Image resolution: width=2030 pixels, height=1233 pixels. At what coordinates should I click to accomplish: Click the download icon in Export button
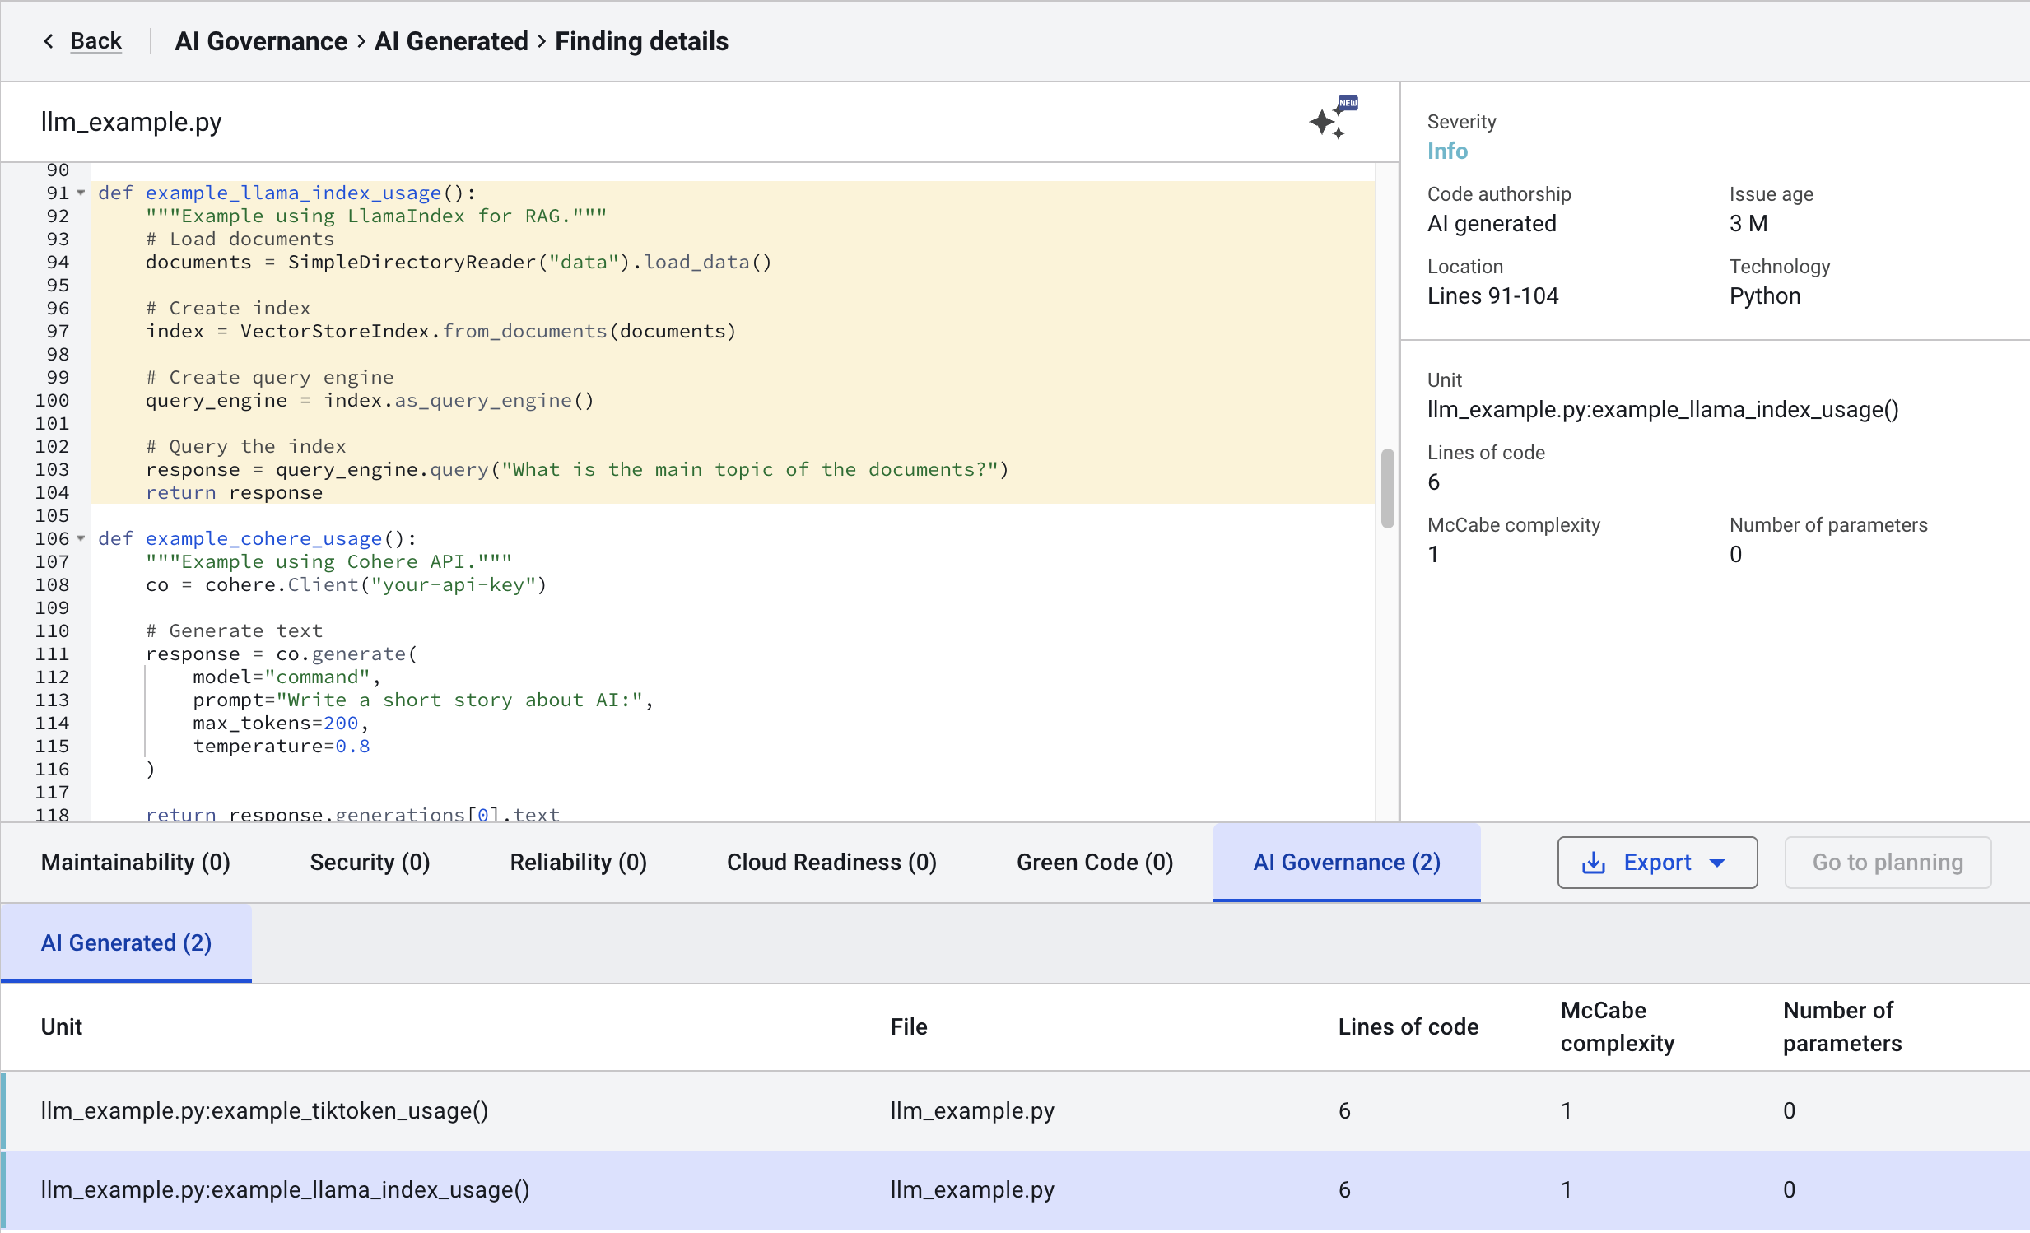[1594, 863]
